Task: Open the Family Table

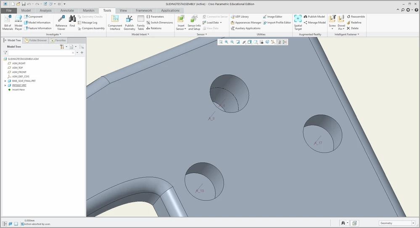Action: [140, 23]
